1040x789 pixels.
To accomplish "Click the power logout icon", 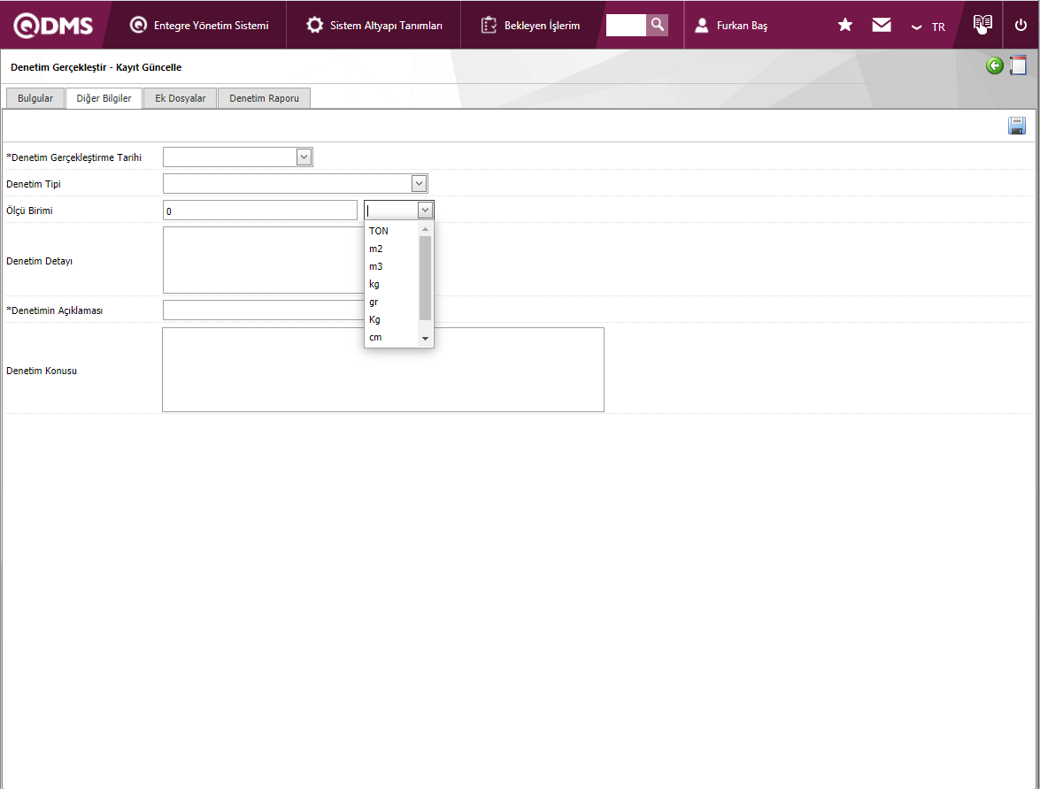I will (1021, 25).
